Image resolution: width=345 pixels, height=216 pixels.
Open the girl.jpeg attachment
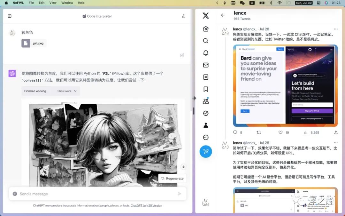(34, 43)
